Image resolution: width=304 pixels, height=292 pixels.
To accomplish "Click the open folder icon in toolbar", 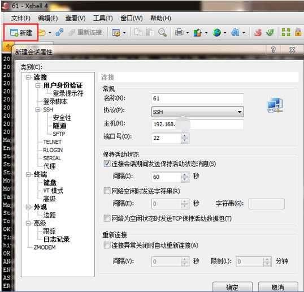I will tap(42, 32).
